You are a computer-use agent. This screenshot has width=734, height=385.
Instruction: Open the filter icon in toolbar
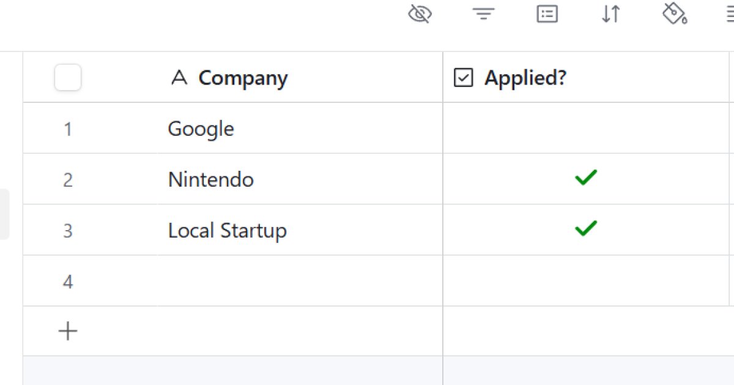click(483, 14)
